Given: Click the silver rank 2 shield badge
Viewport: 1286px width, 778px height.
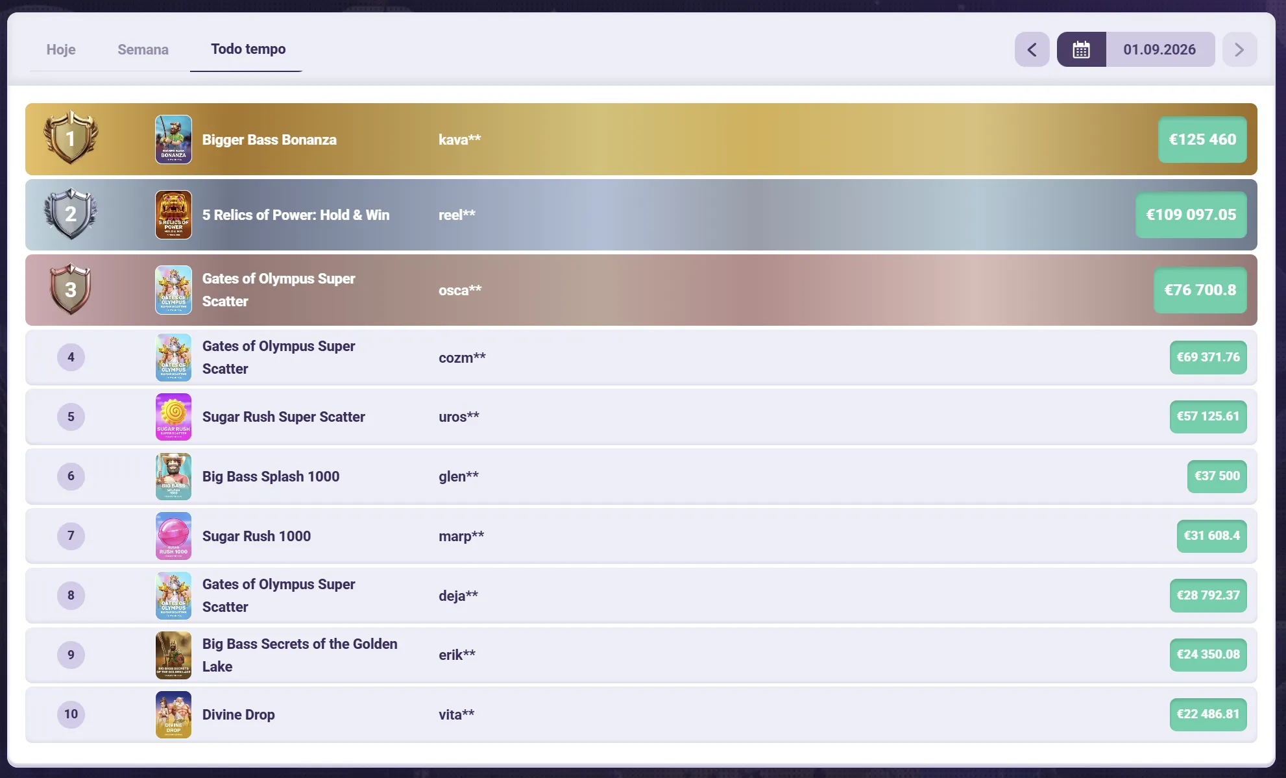Looking at the screenshot, I should [71, 213].
